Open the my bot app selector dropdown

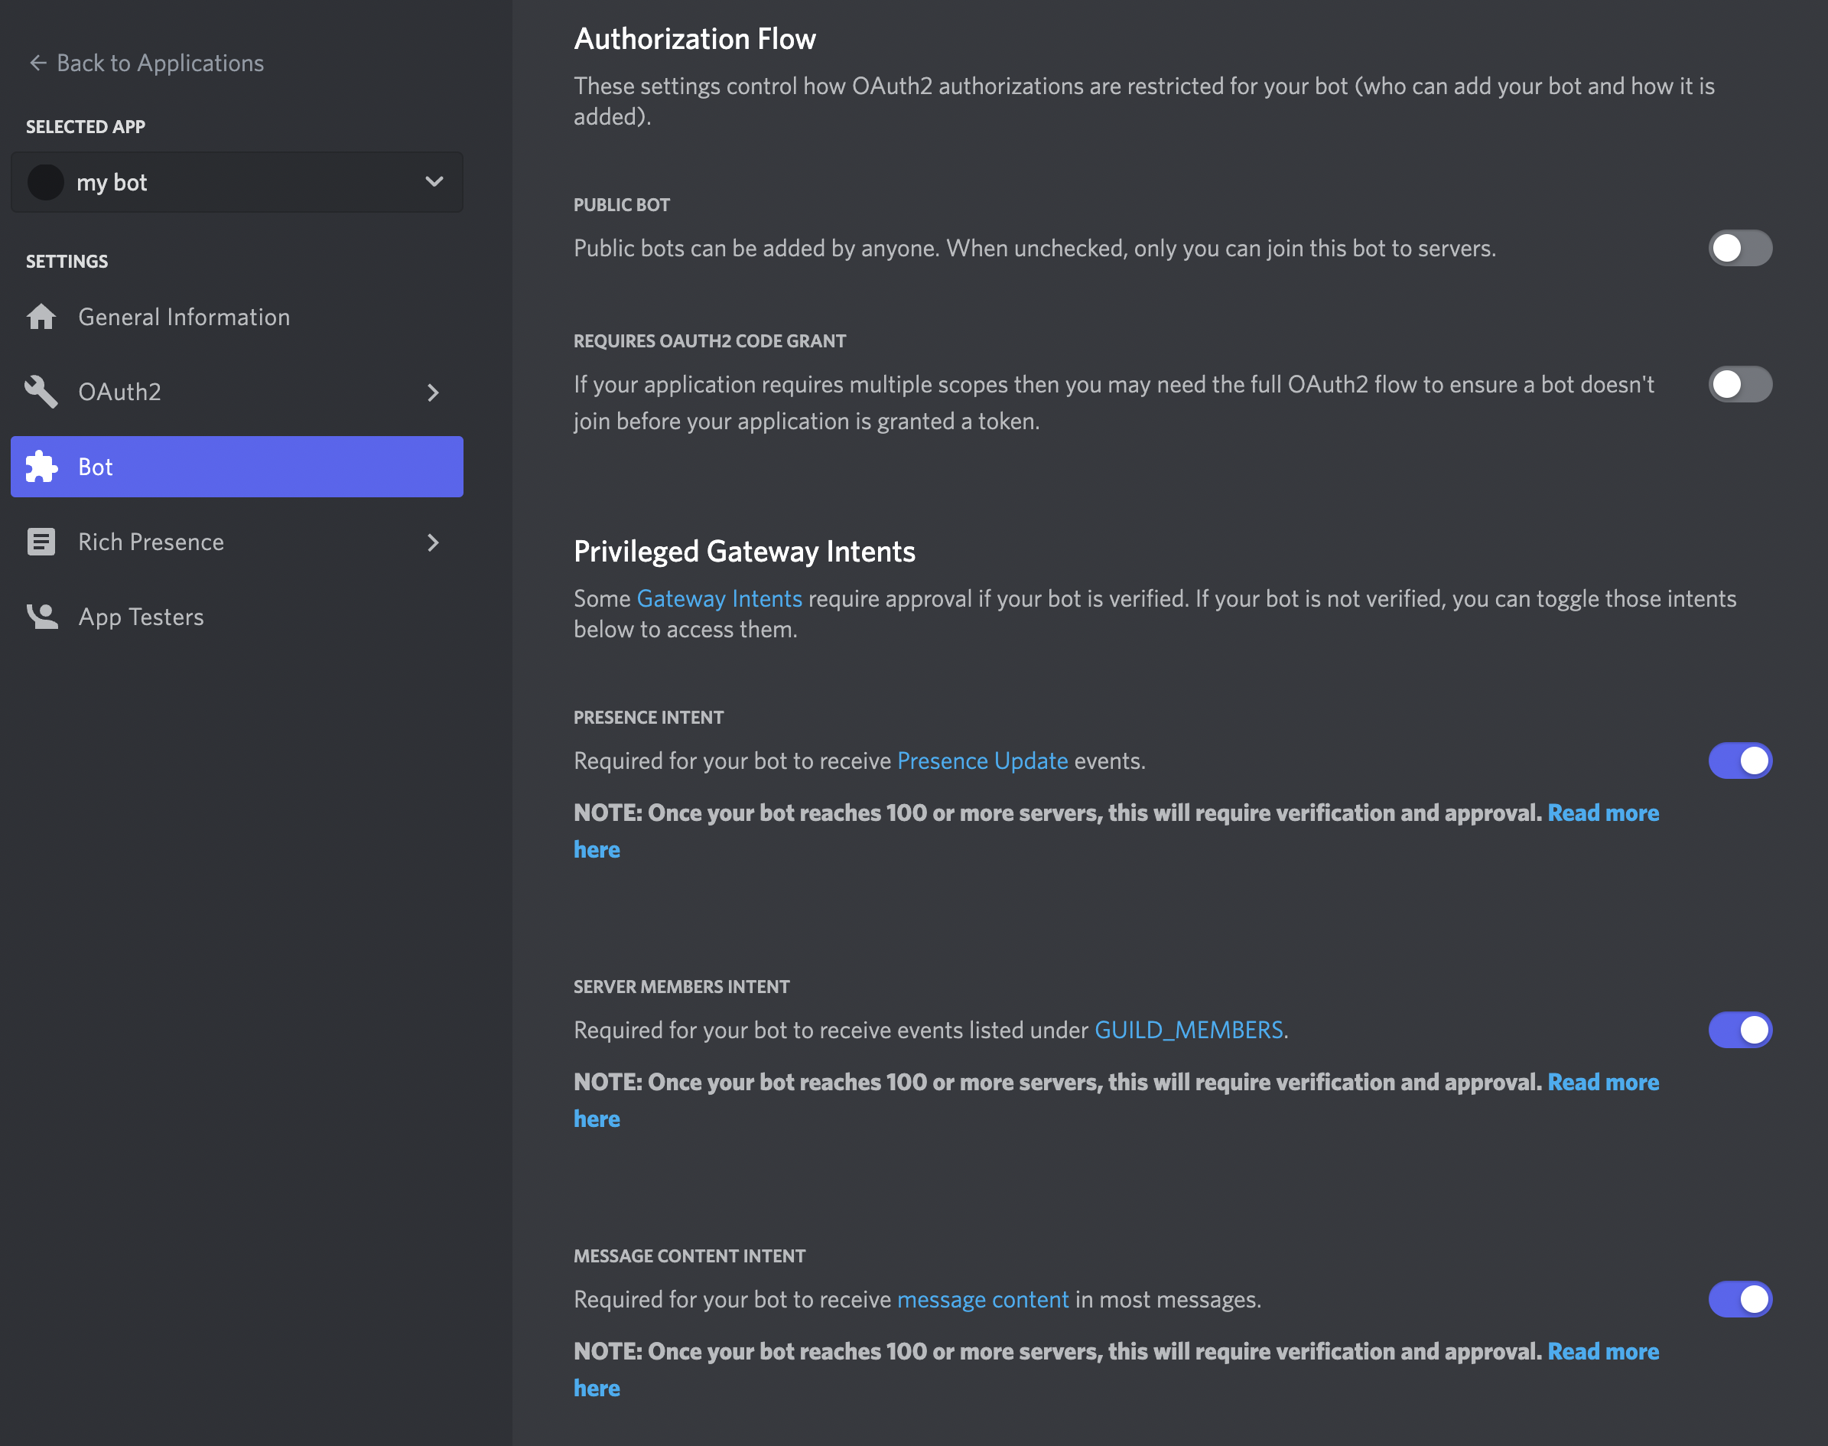(x=434, y=182)
